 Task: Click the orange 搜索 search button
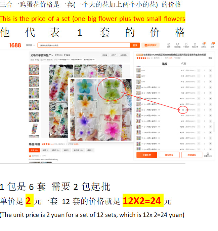[135, 45]
